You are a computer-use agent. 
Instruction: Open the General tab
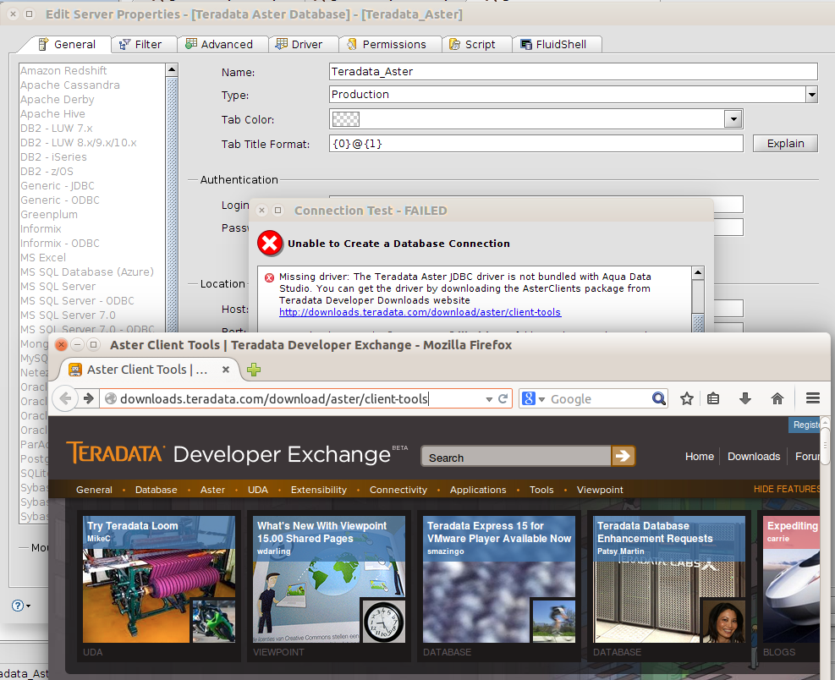tap(67, 44)
